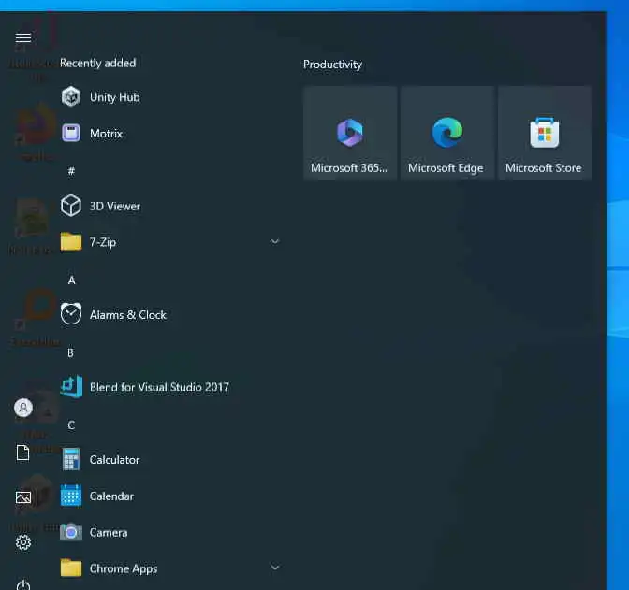
Task: Open the Start menu hamburger expand icon
Action: pyautogui.click(x=22, y=37)
